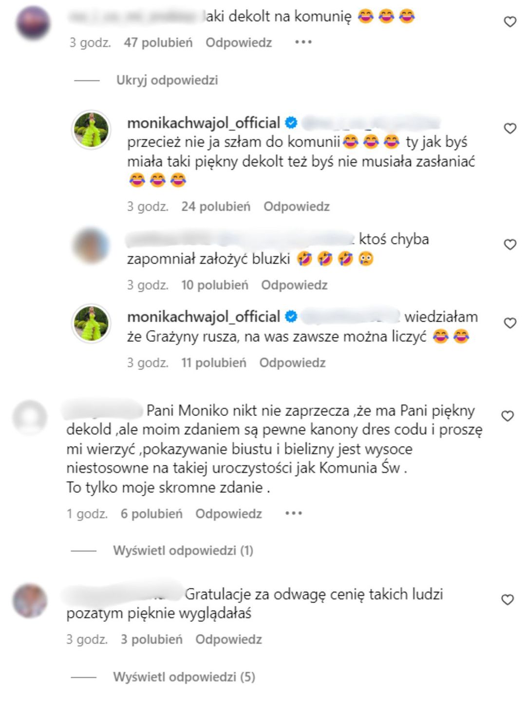Reply to the comment with 47 polubień
Screen dimensions: 526x702
click(239, 42)
